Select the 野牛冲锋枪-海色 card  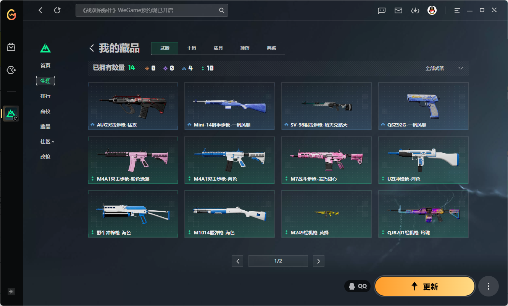tap(133, 214)
